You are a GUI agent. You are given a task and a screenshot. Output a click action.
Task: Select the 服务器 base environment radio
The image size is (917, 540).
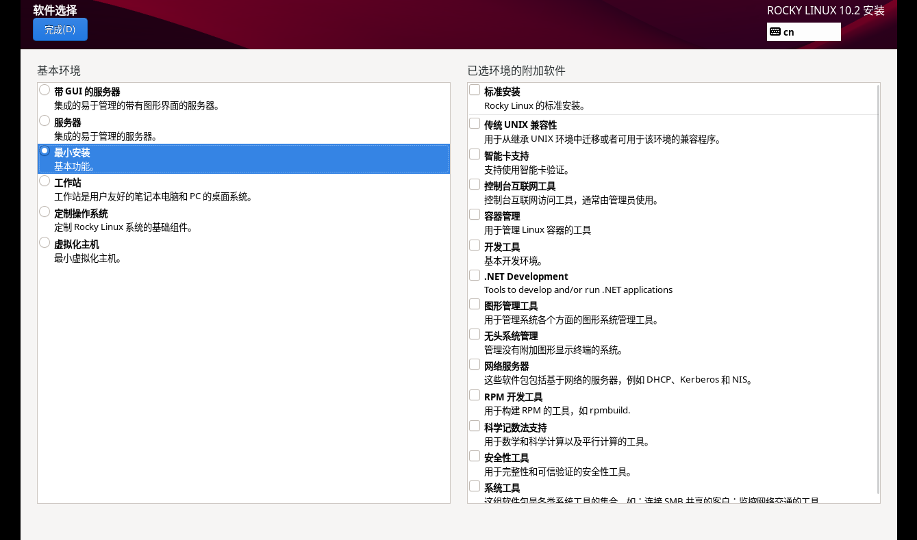(x=45, y=120)
